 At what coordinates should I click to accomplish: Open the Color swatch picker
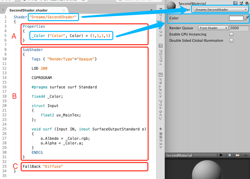pos(236,18)
